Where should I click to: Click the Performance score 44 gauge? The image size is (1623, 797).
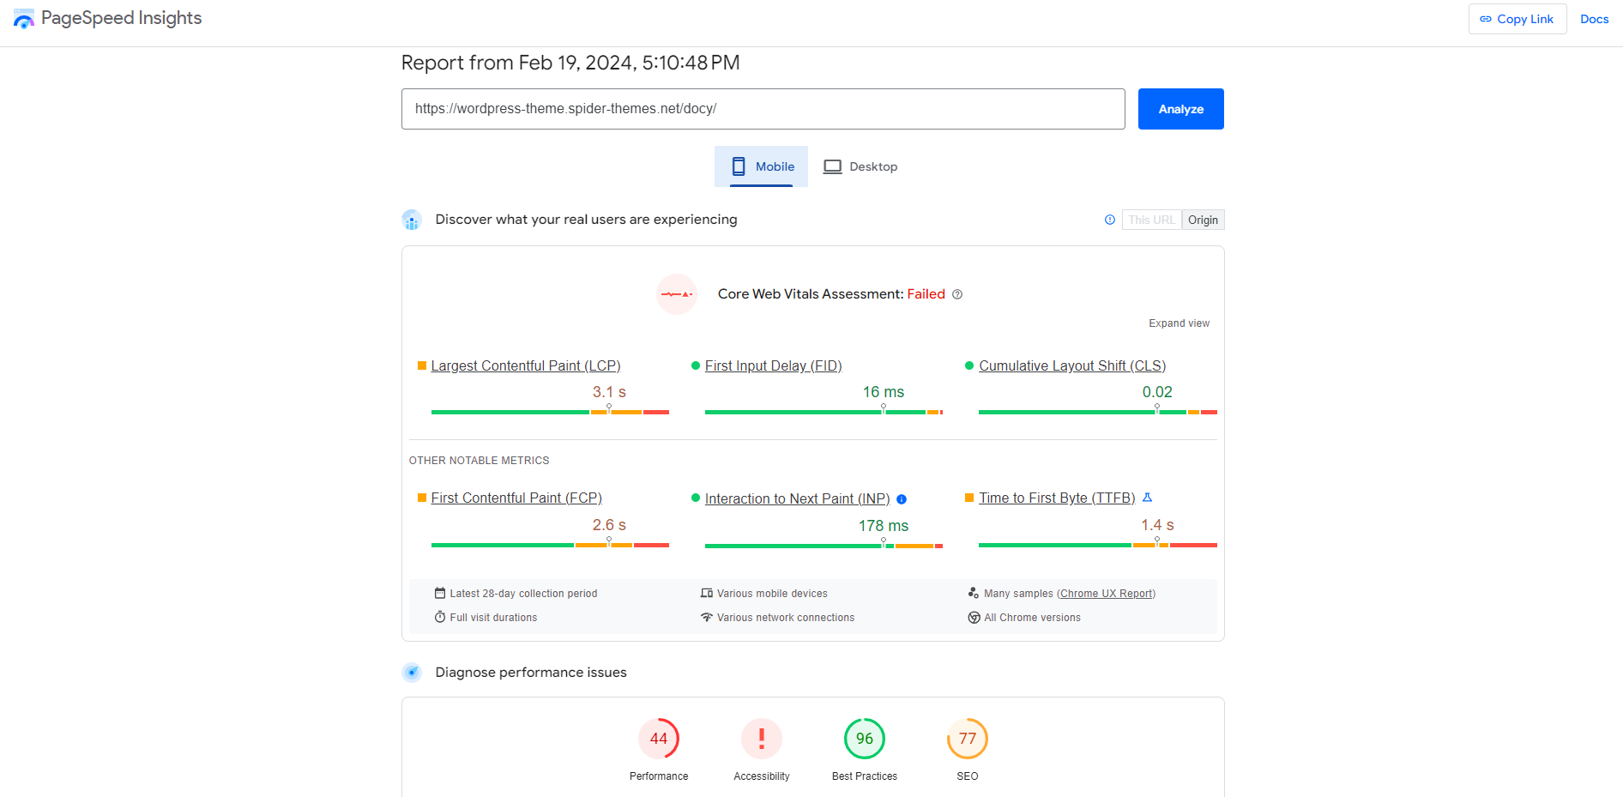point(659,739)
